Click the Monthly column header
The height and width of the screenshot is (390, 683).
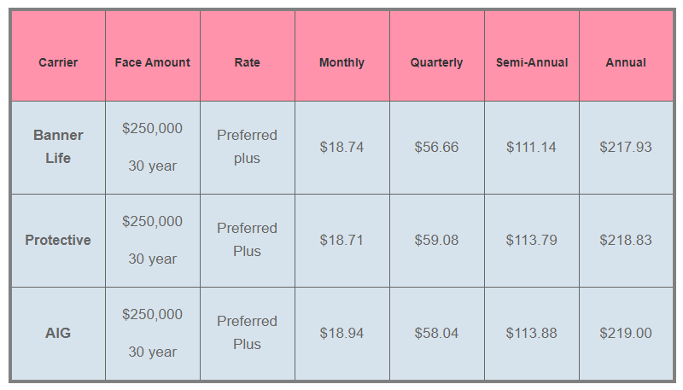coord(341,62)
